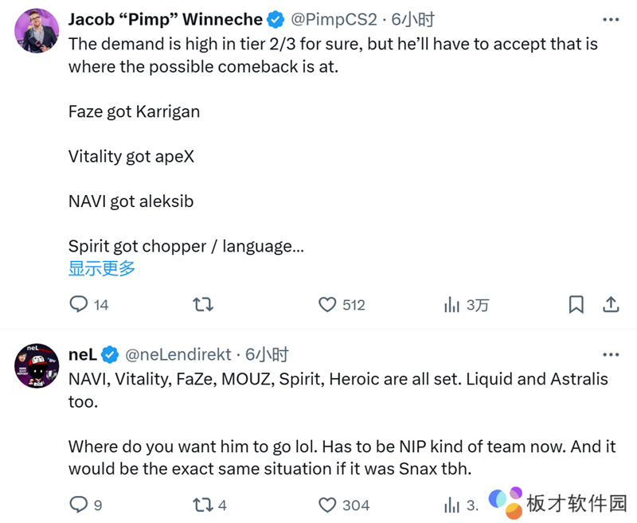Screen dimensions: 637x523
Task: Reply to Pimp's tweet via comment icon
Action: [79, 305]
